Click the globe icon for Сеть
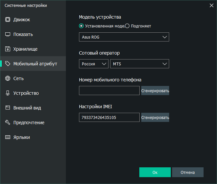Viewport: 217px width, 184px height. (8, 78)
